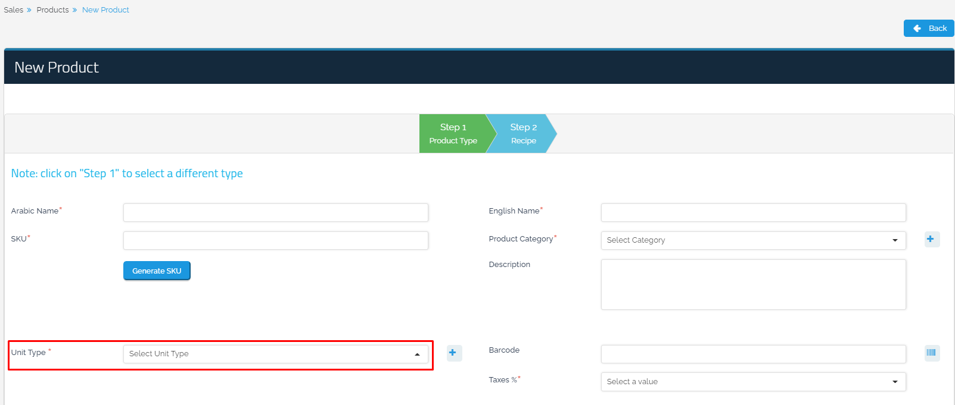Click the barcode scanner icon

pyautogui.click(x=931, y=353)
